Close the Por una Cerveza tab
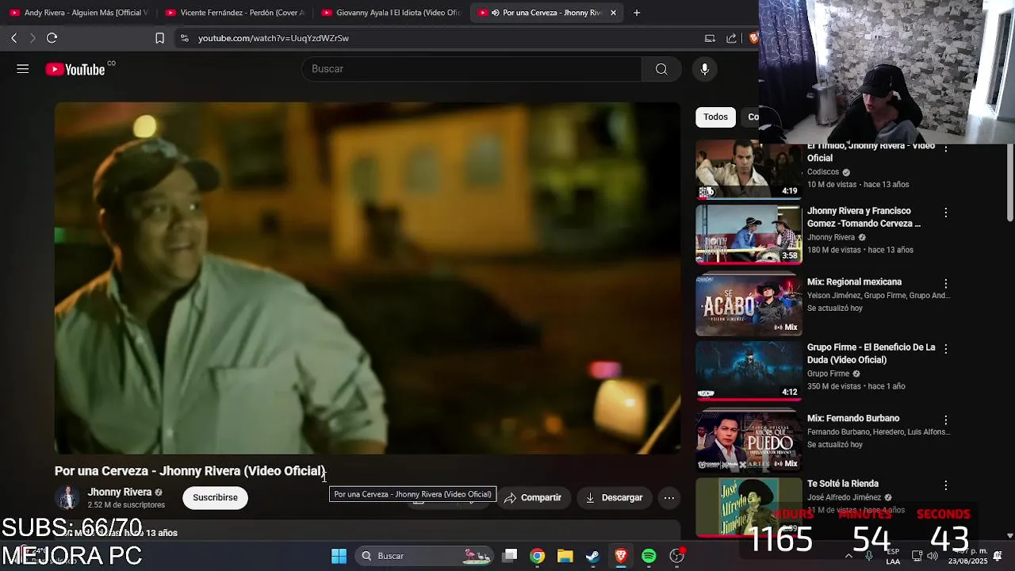 [x=613, y=13]
